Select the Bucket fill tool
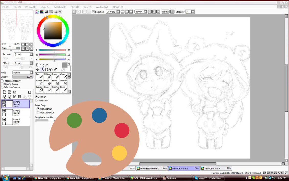 [39, 89]
